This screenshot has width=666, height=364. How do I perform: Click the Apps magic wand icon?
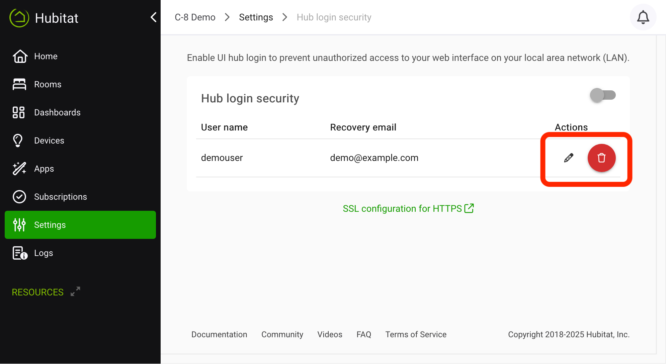click(x=19, y=169)
